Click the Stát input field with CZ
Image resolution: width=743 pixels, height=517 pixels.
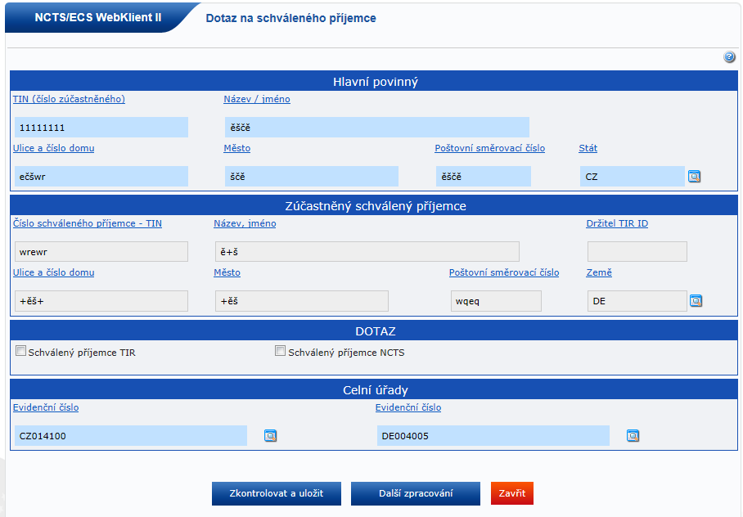[x=631, y=177]
